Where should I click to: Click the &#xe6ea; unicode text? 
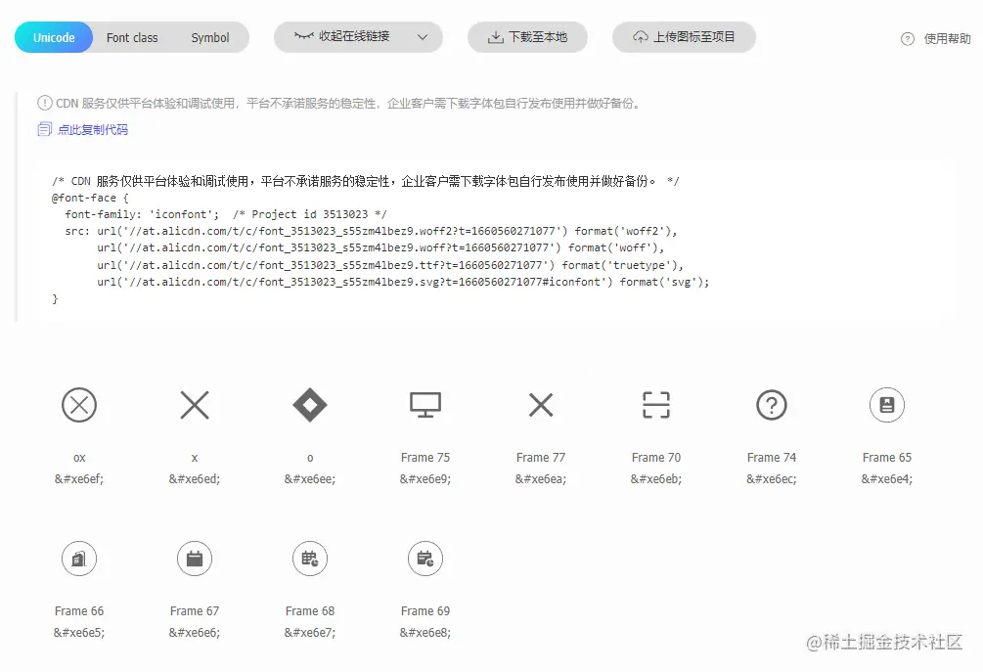pos(541,479)
